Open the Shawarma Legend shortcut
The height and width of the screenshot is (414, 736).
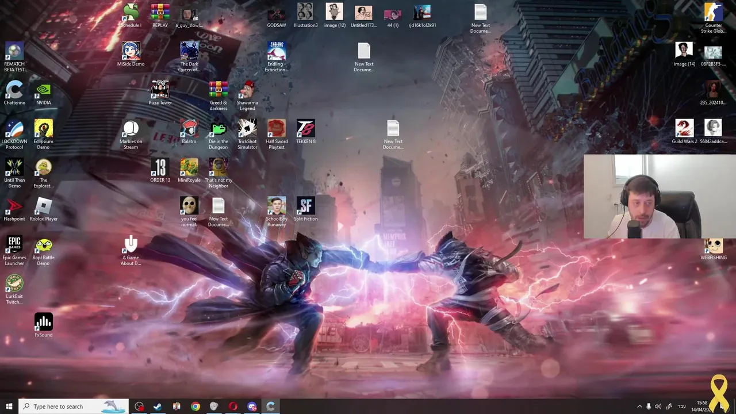point(247,95)
